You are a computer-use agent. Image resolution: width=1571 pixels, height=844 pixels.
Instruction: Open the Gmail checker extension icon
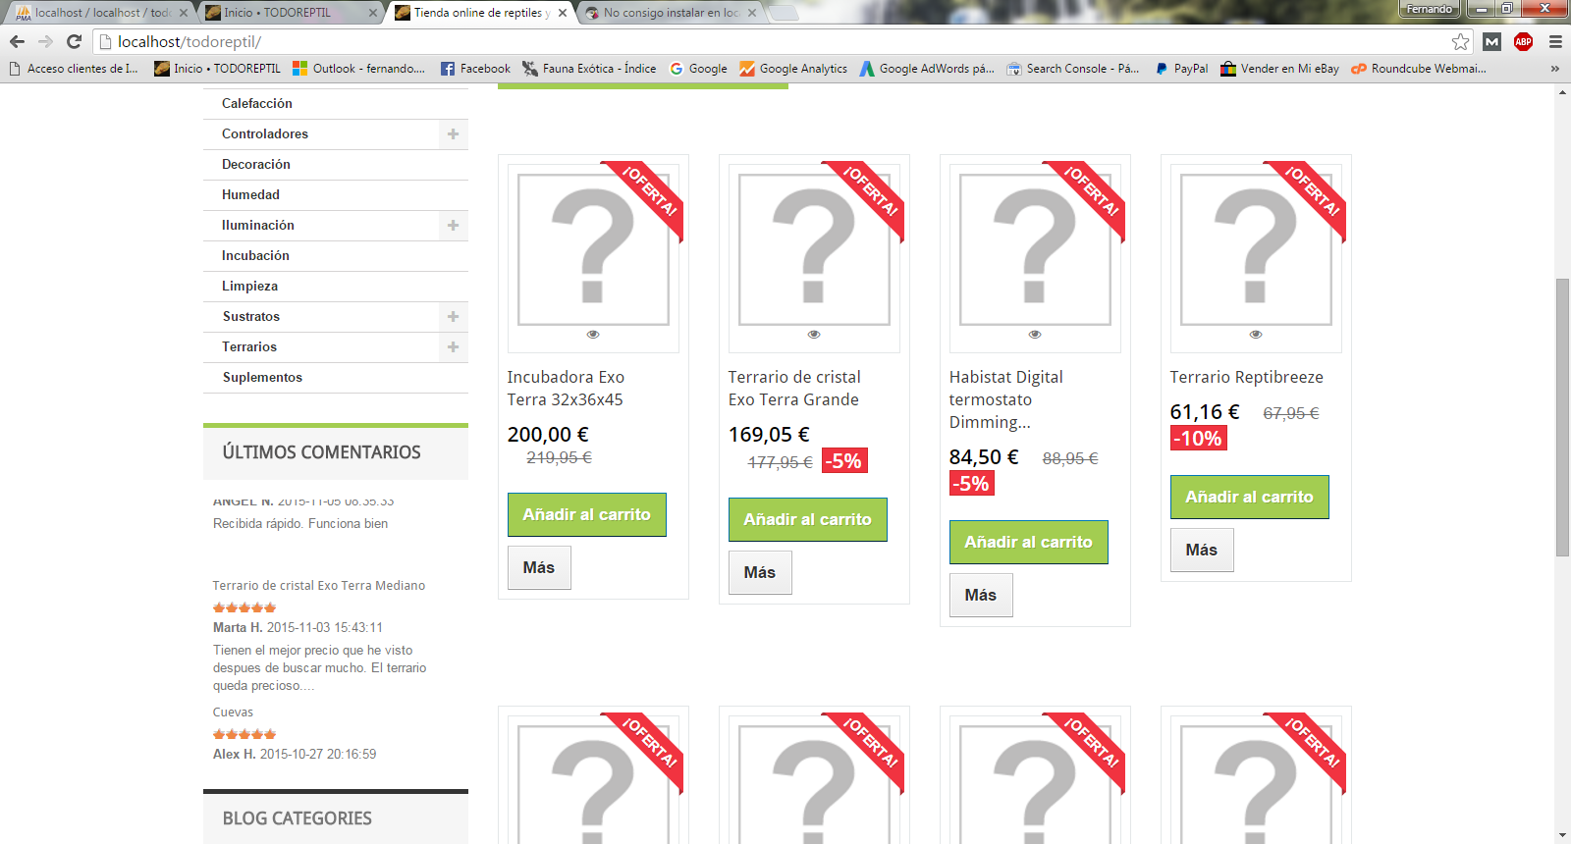pos(1492,41)
